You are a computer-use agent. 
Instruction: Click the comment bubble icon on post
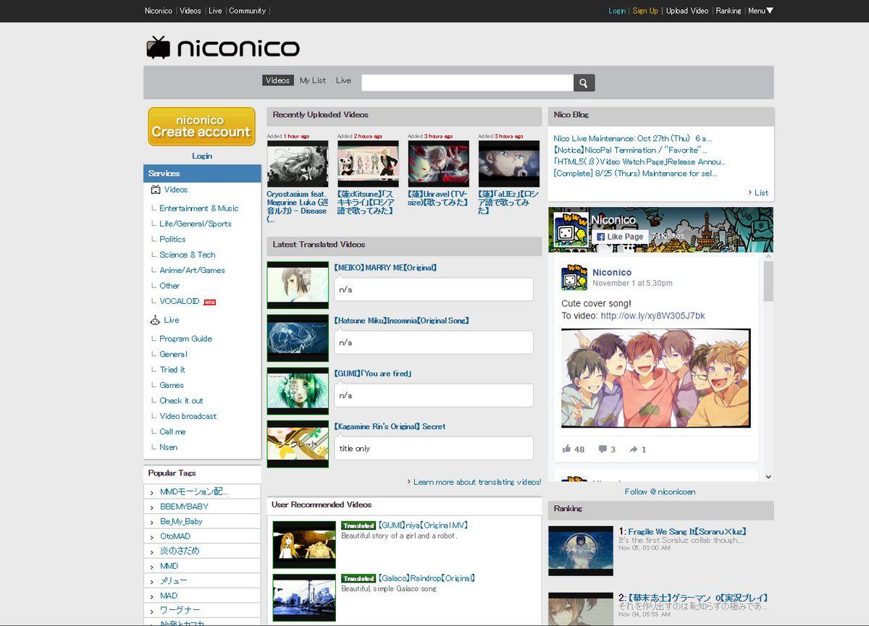pyautogui.click(x=603, y=449)
